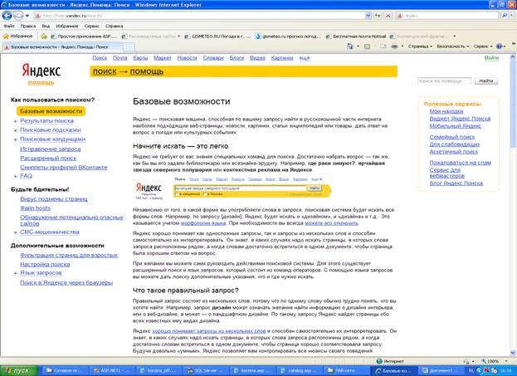
Task: Click the Help question mark icon
Action: click(x=500, y=46)
